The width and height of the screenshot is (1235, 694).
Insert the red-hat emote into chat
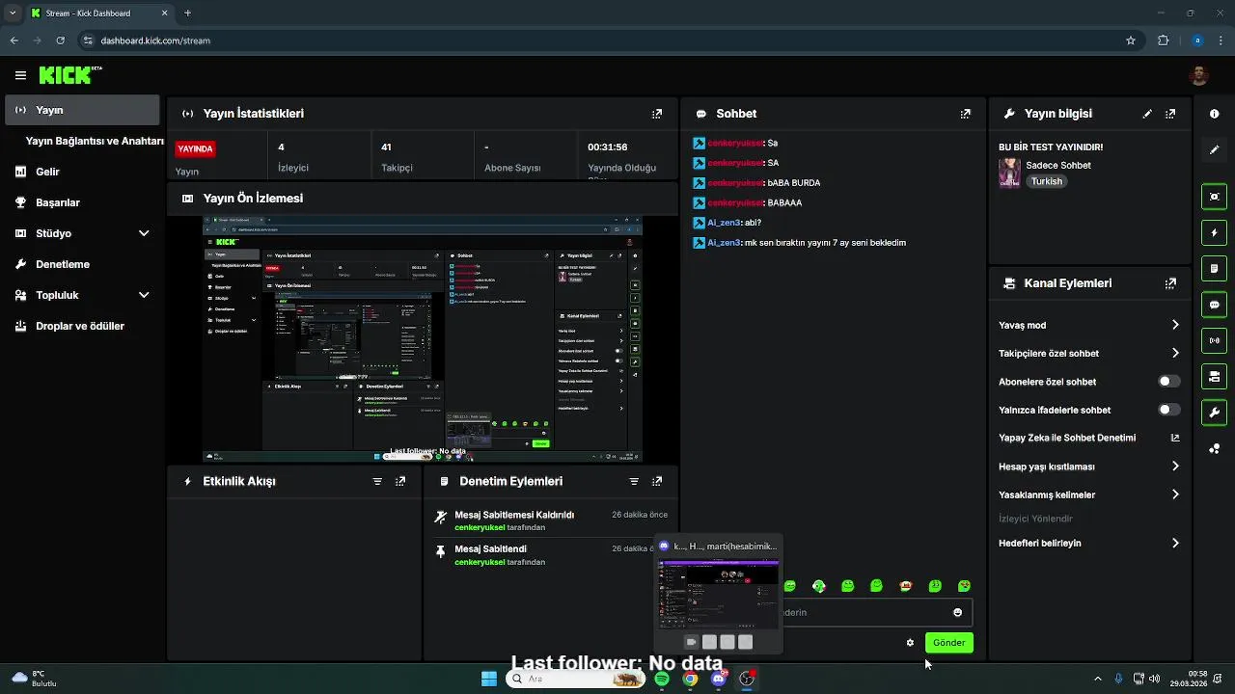(905, 586)
